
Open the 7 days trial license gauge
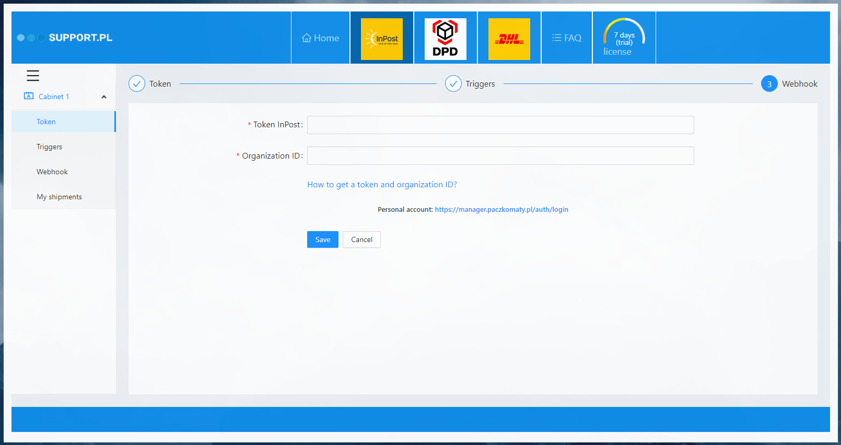point(624,38)
